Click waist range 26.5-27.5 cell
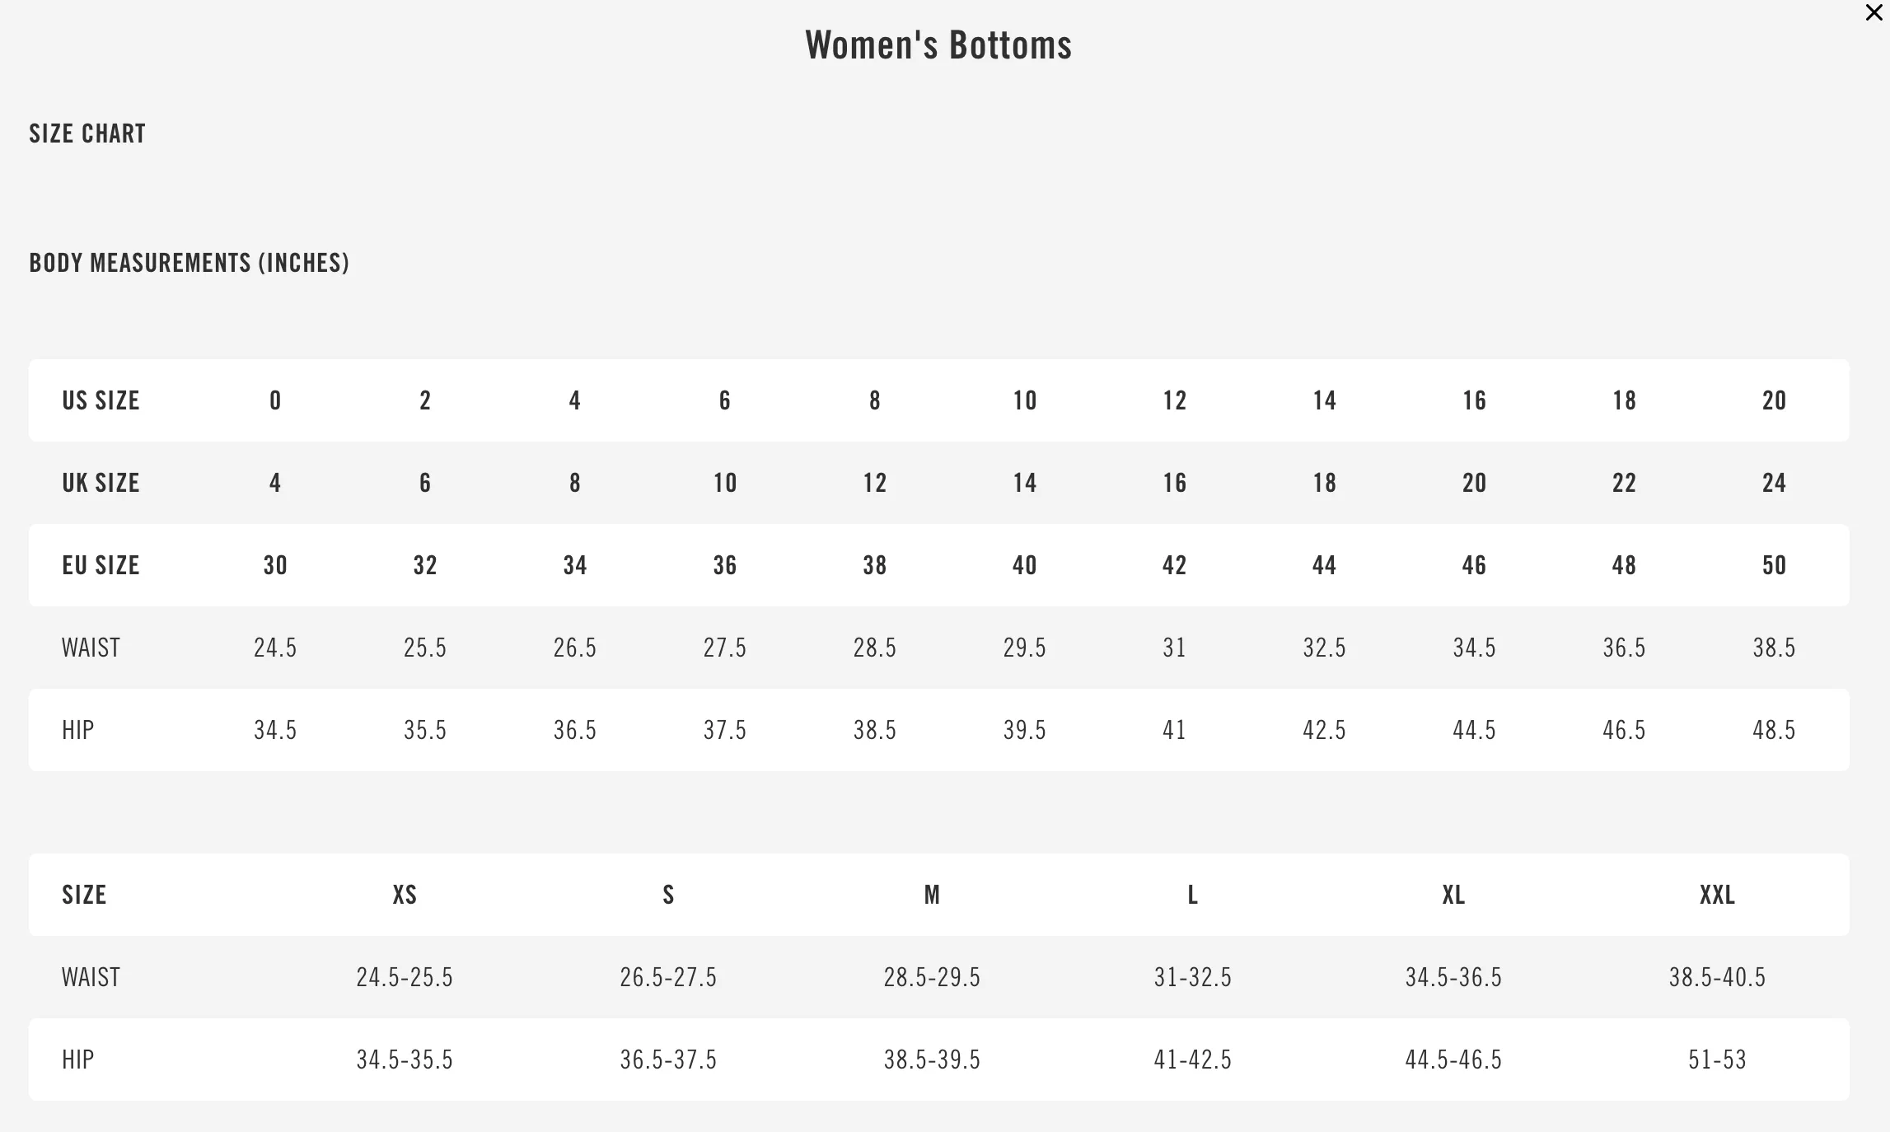This screenshot has width=1890, height=1132. click(668, 977)
